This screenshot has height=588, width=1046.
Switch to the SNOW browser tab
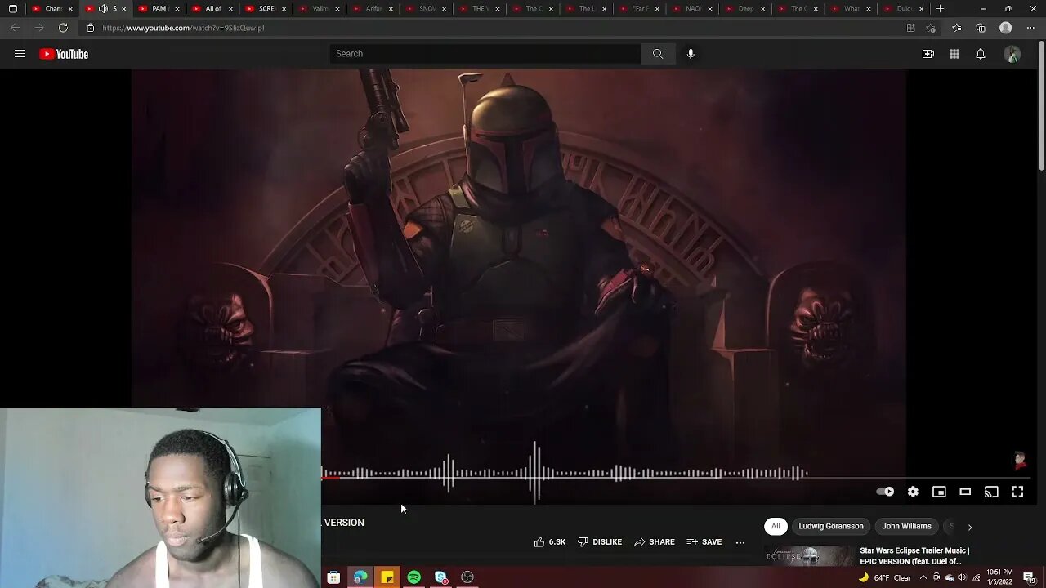[426, 9]
